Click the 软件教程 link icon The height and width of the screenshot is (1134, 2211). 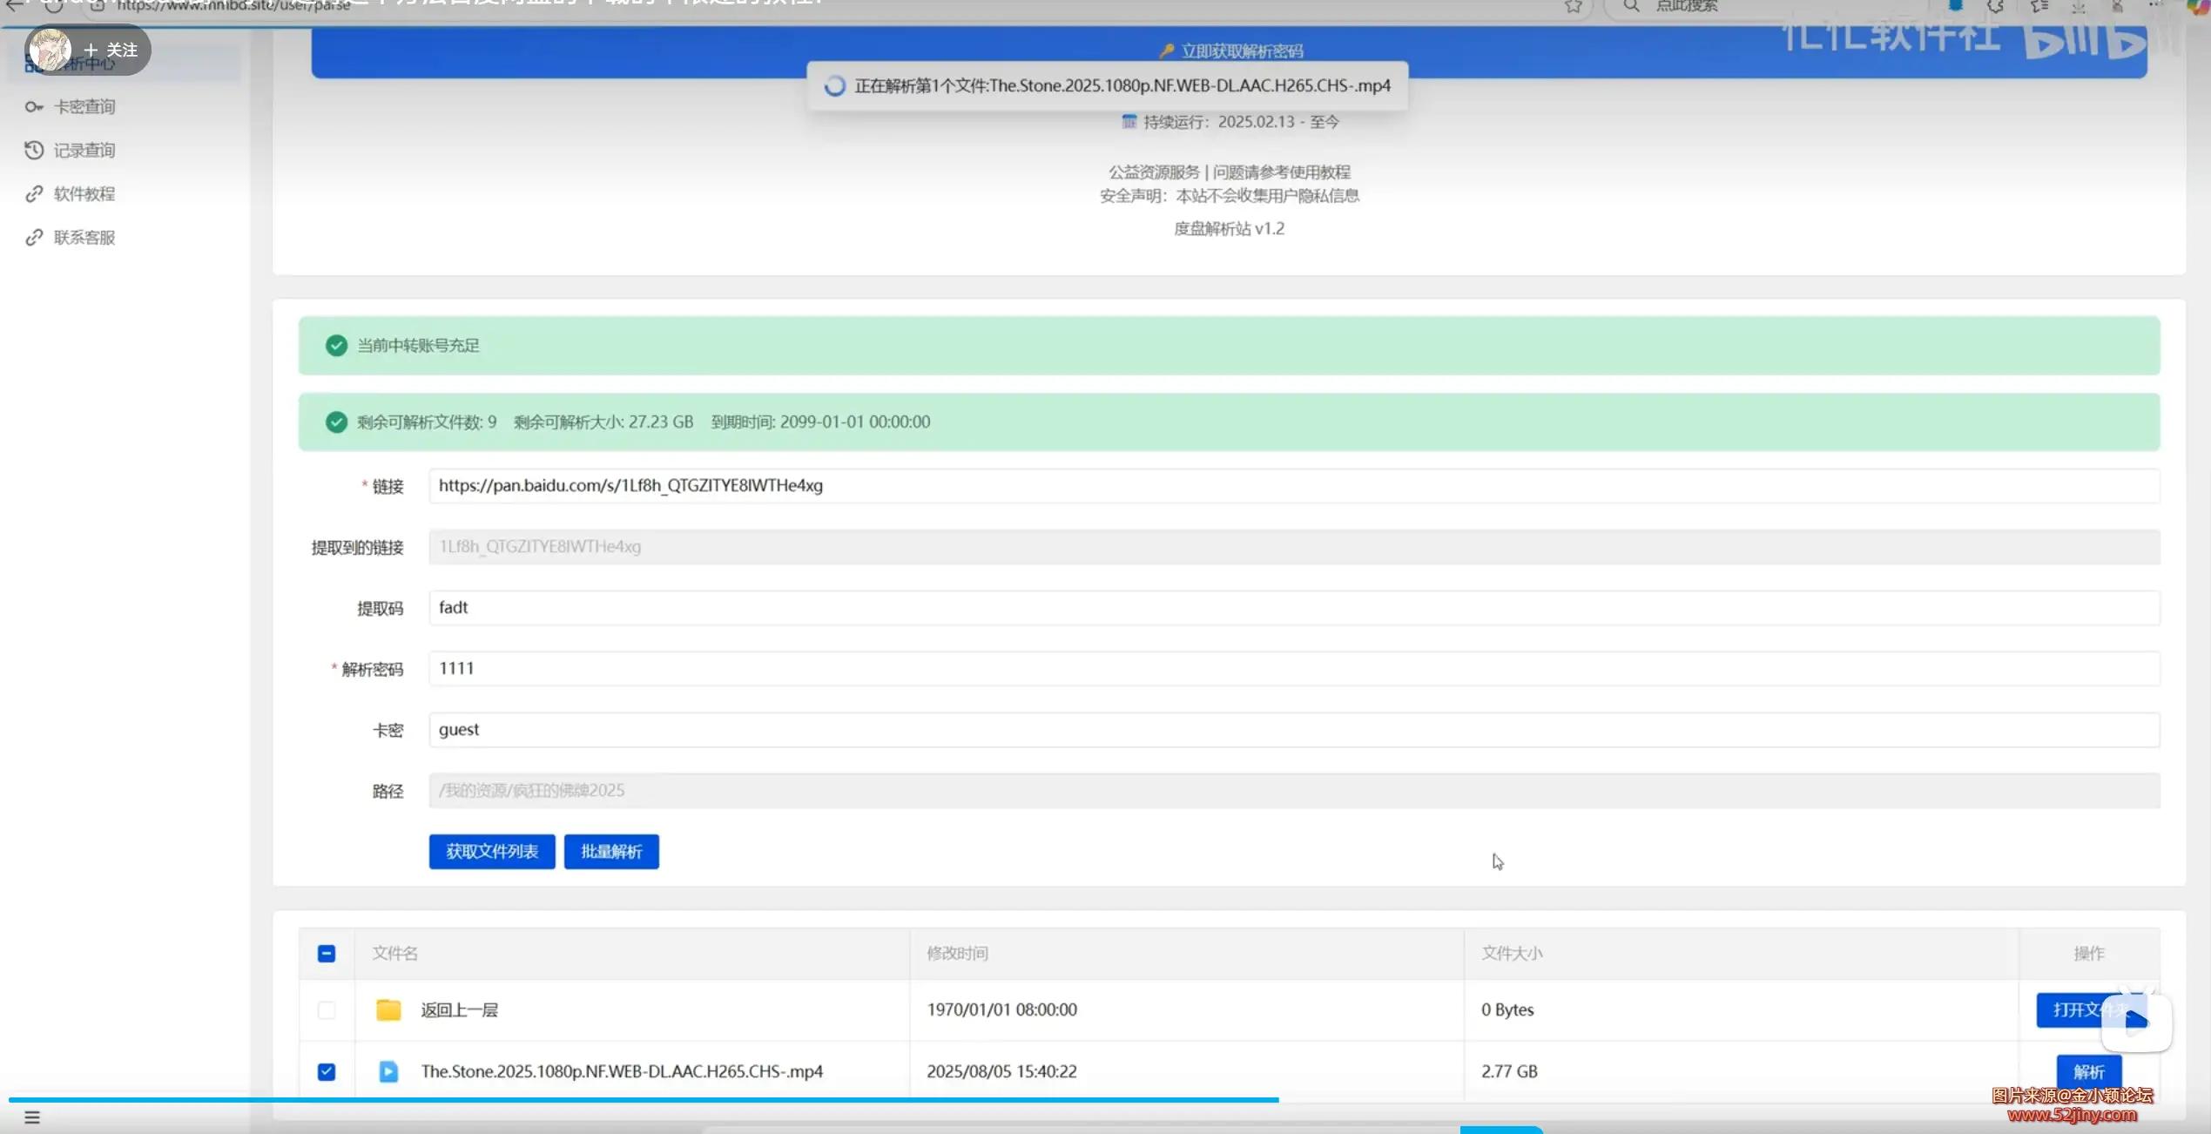point(34,194)
